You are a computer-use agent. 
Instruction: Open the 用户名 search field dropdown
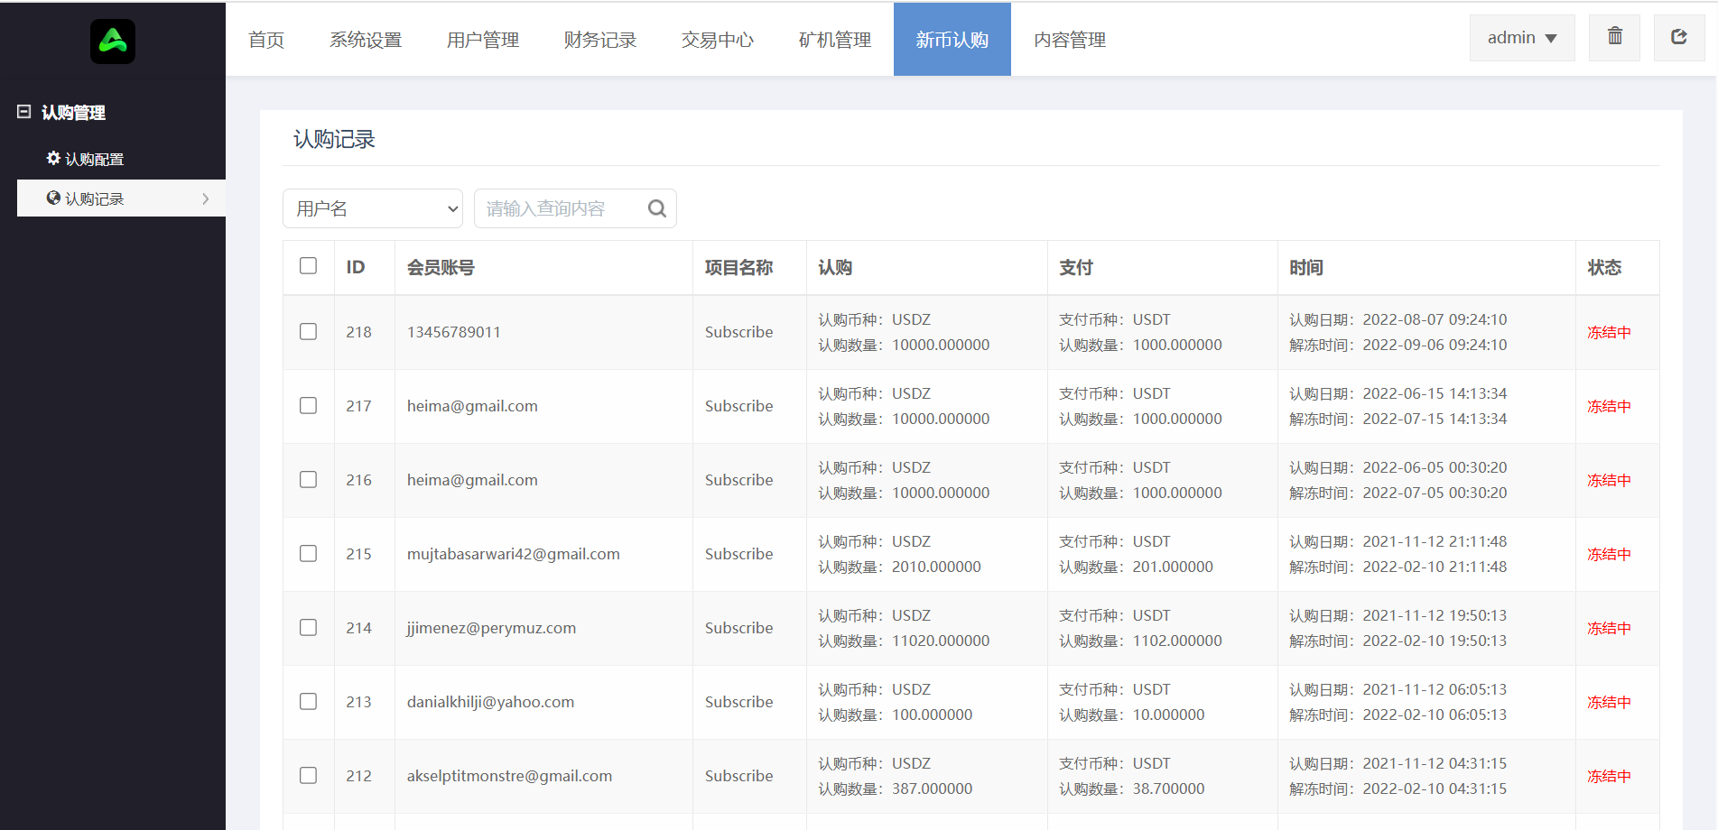(x=372, y=208)
